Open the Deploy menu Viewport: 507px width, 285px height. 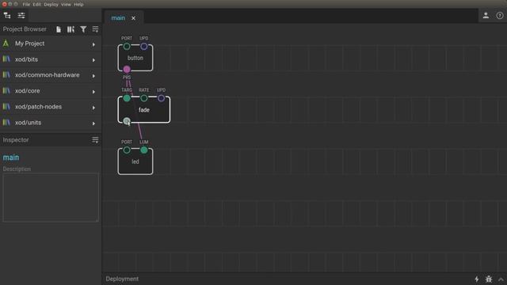tap(51, 5)
